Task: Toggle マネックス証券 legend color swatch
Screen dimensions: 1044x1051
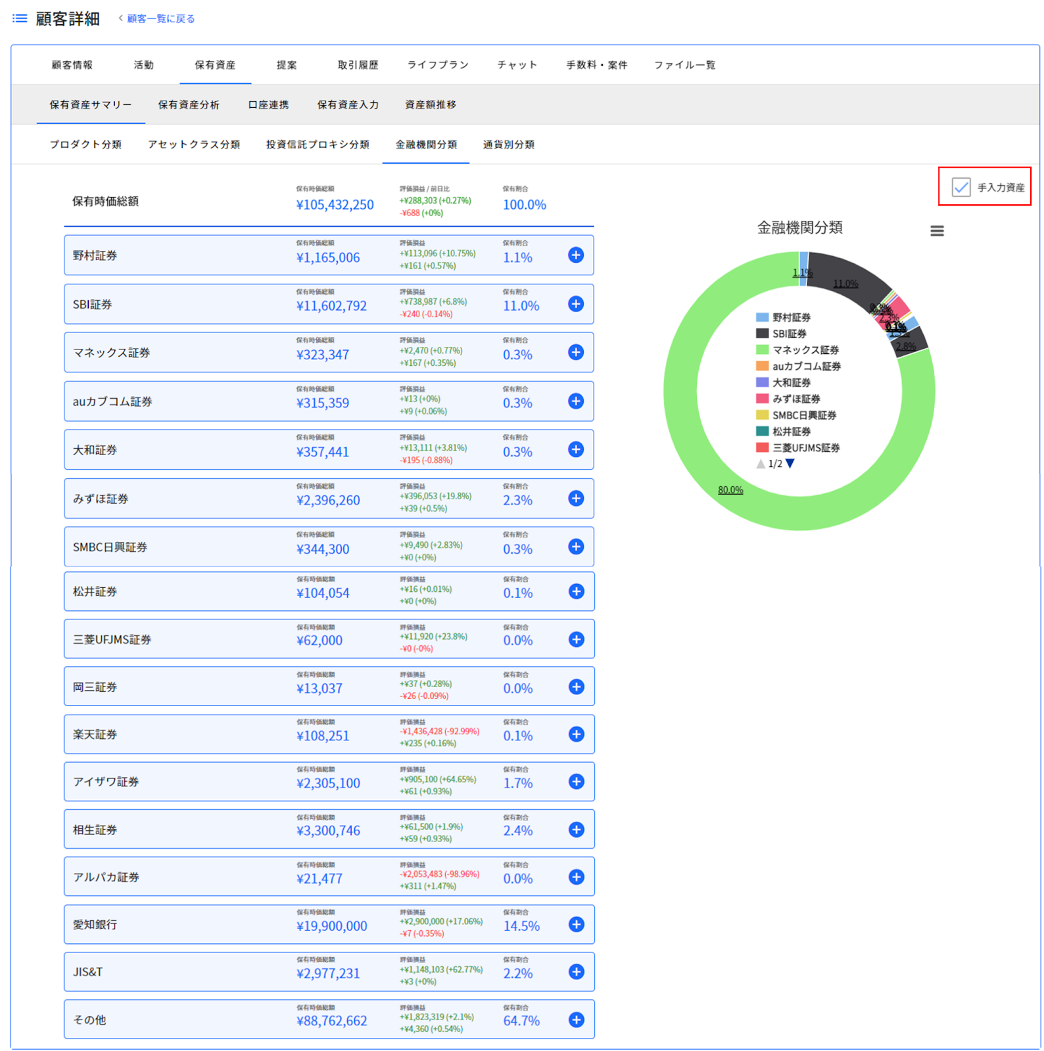Action: tap(763, 349)
